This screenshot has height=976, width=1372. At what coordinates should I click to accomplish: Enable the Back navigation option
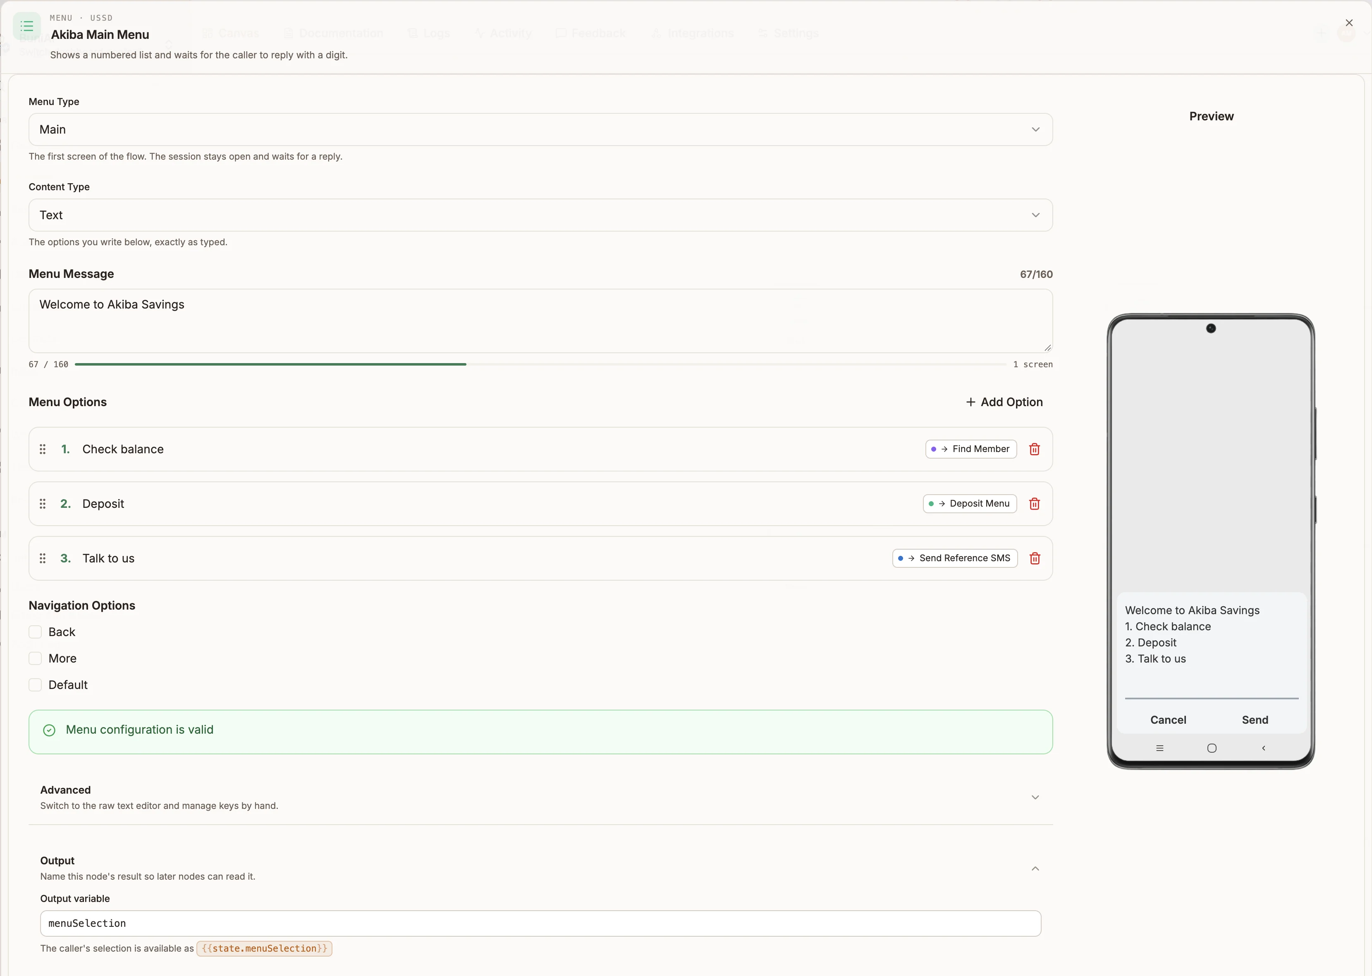click(x=36, y=632)
